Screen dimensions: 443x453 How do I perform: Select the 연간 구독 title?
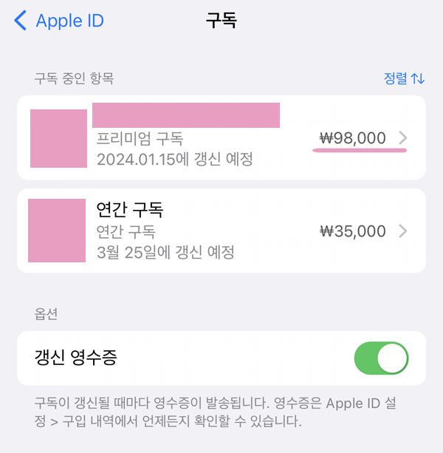[130, 210]
